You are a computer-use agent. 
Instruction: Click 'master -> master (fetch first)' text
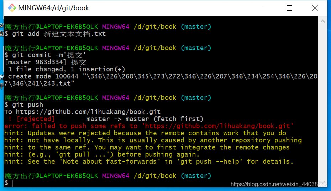[x=145, y=119]
